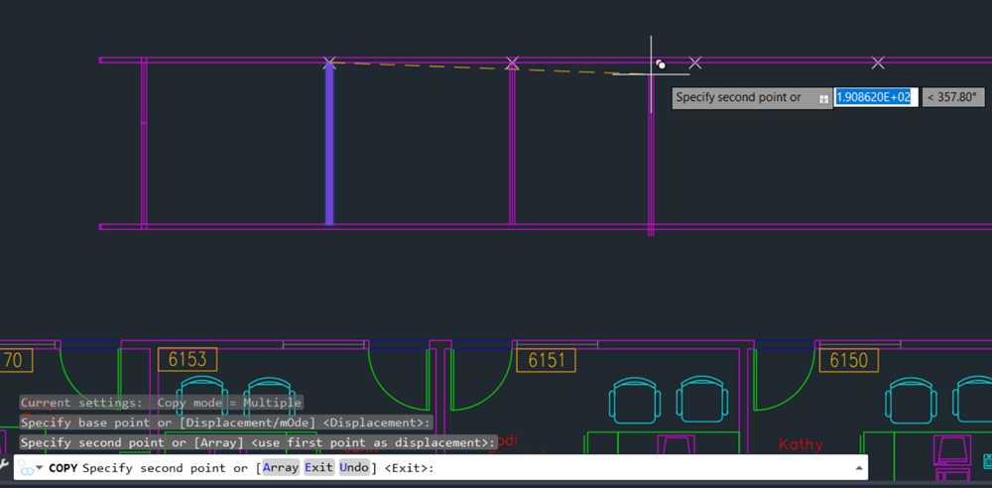992x488 pixels.
Task: Select room number tag 6150
Action: 848,359
